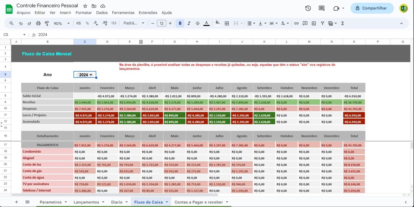The width and height of the screenshot is (414, 207).
Task: Open the 90% zoom dropdown
Action: pyautogui.click(x=62, y=23)
